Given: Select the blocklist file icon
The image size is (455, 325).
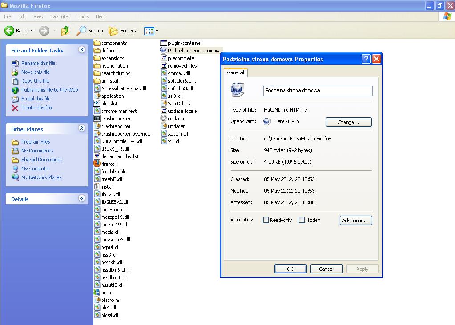Looking at the screenshot, I should pos(97,103).
